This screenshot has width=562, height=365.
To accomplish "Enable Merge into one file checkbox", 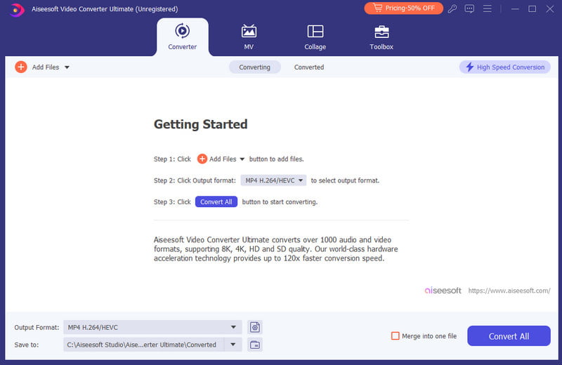I will tap(395, 336).
